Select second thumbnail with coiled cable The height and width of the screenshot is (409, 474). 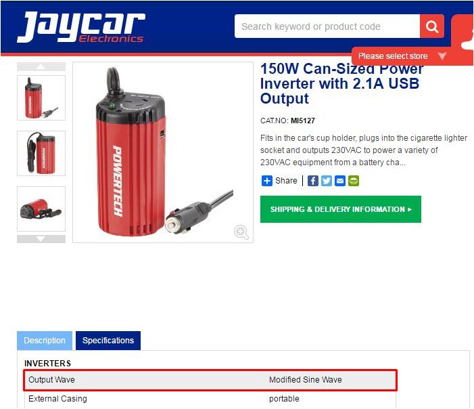tap(41, 154)
